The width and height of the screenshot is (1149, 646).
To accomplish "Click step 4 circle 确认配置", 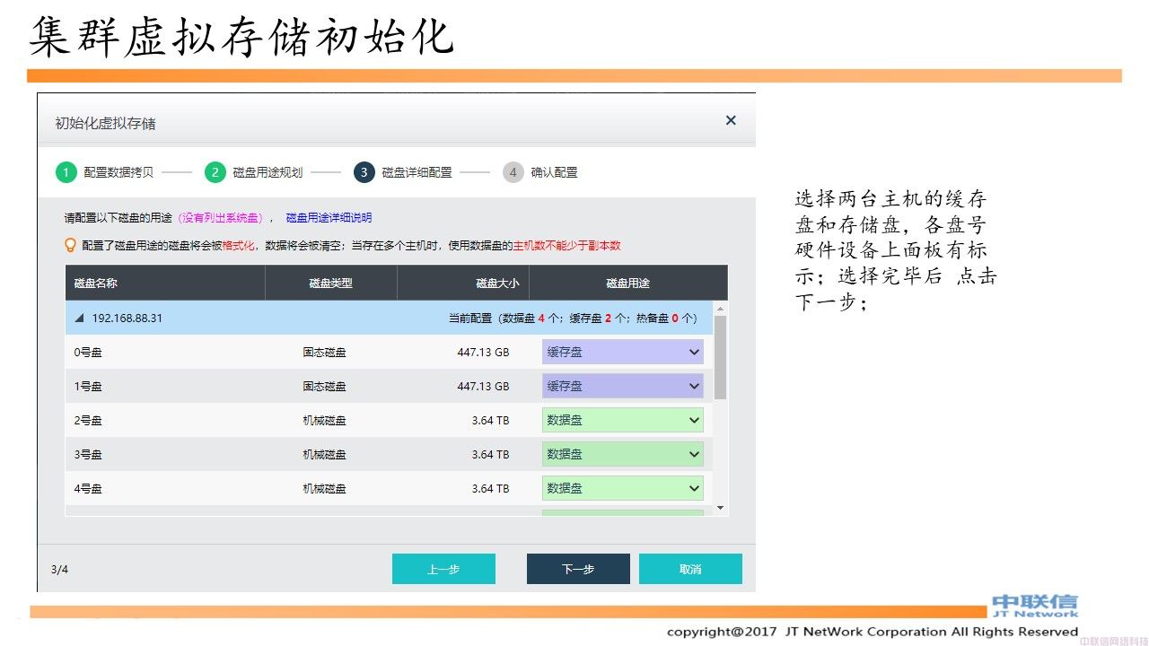I will pyautogui.click(x=513, y=172).
